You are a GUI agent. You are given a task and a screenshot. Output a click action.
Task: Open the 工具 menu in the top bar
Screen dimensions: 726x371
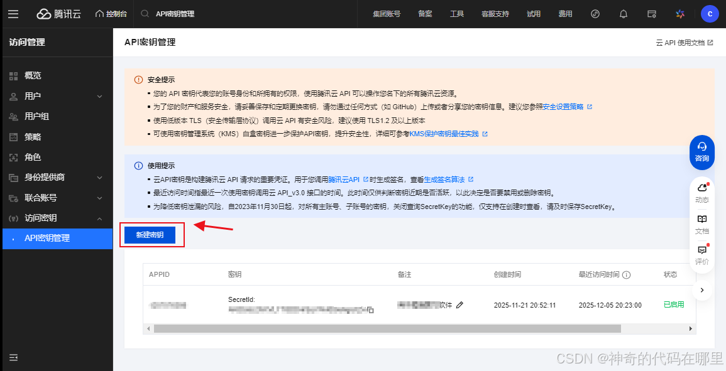click(x=457, y=13)
